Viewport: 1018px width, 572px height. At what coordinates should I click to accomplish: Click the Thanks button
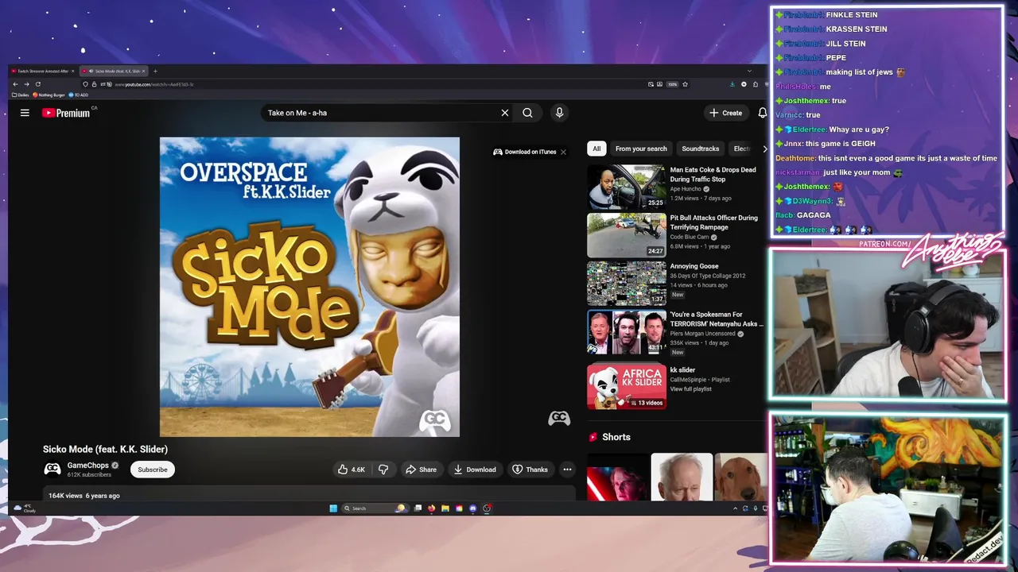(530, 470)
